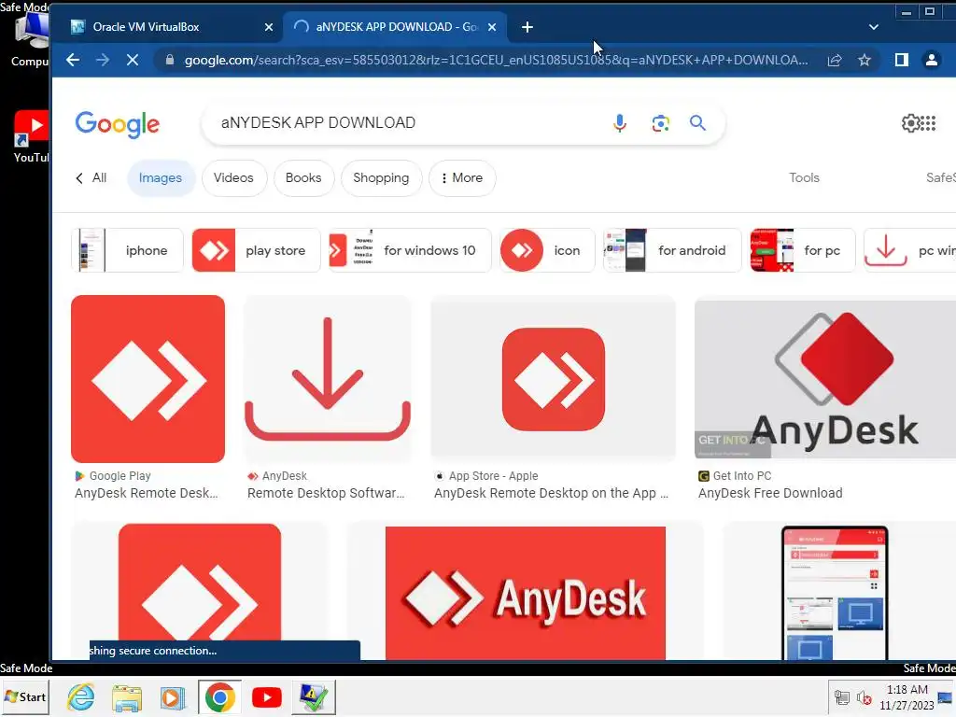Open the YouTube desktop shortcut
Viewport: 956px width, 717px height.
click(31, 137)
